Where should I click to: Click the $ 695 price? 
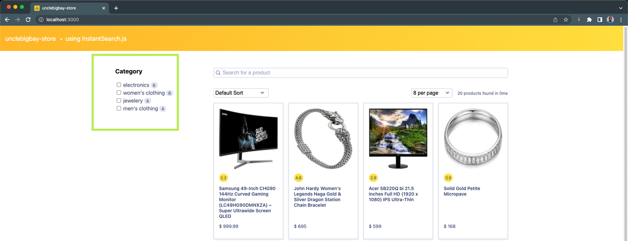click(300, 227)
